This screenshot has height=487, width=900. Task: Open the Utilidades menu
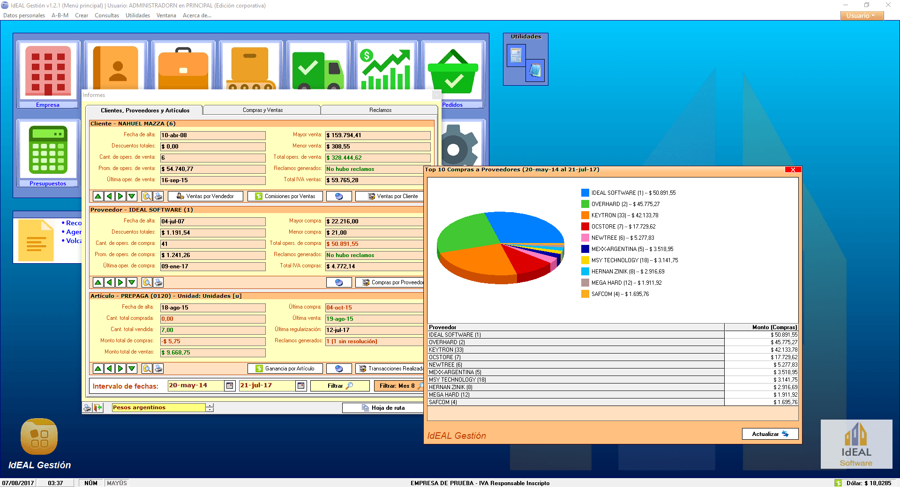(138, 15)
